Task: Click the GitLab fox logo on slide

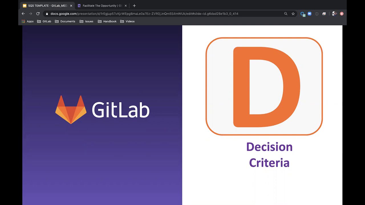Action: click(x=71, y=110)
